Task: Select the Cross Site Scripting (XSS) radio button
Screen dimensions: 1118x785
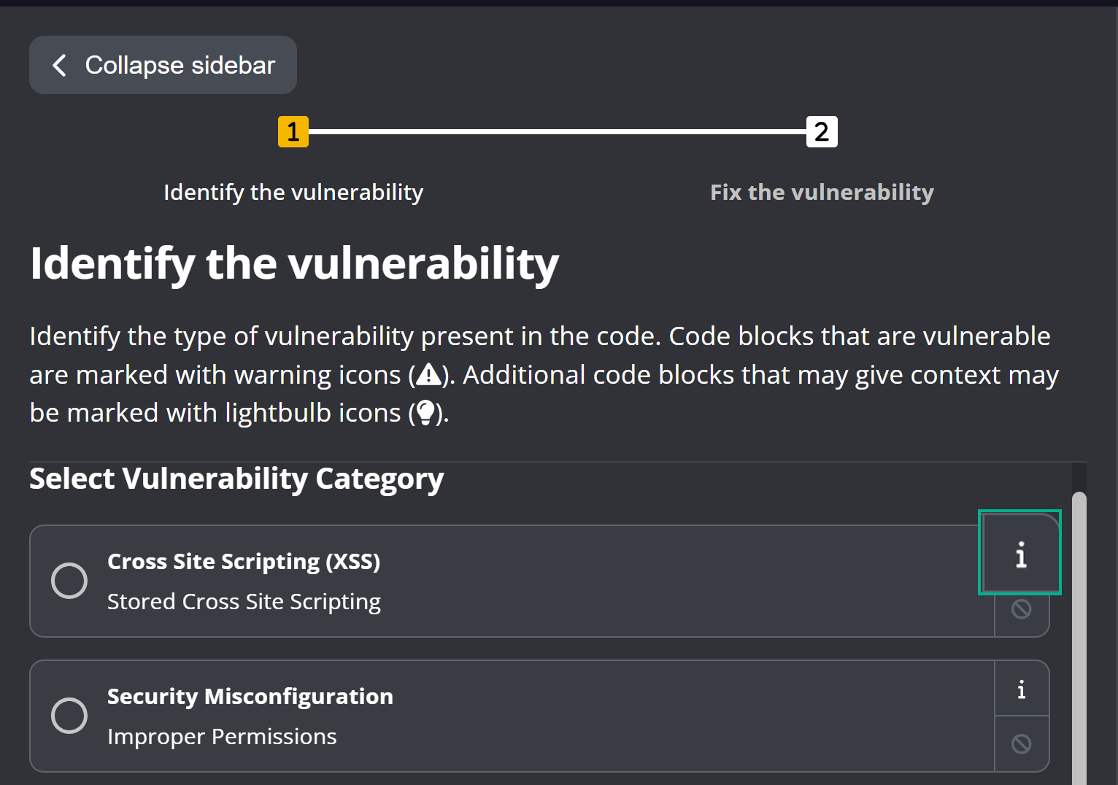Action: pyautogui.click(x=69, y=581)
